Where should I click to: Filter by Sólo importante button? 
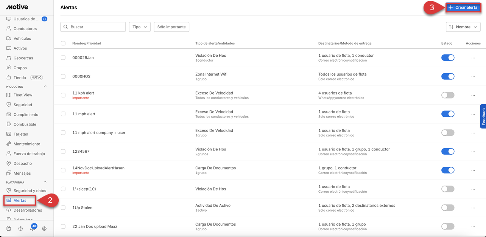[171, 27]
